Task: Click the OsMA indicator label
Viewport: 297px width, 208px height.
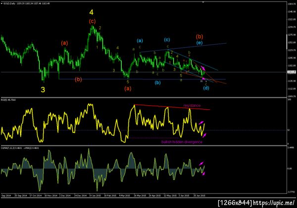Action: point(20,148)
